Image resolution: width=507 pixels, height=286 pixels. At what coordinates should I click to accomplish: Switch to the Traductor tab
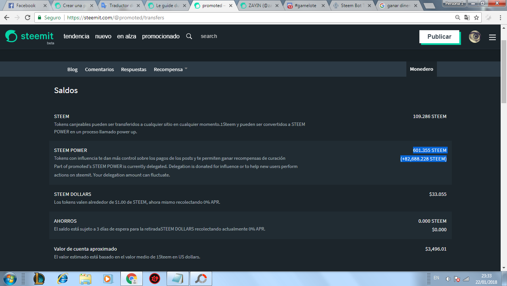point(119,6)
